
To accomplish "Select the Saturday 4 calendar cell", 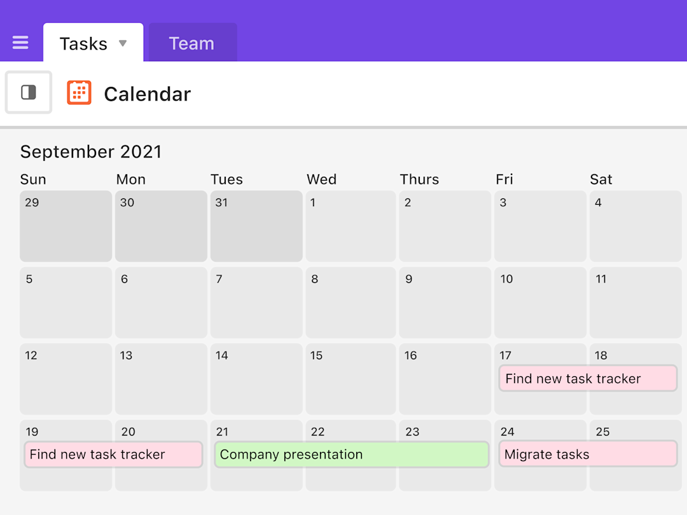I will point(635,226).
